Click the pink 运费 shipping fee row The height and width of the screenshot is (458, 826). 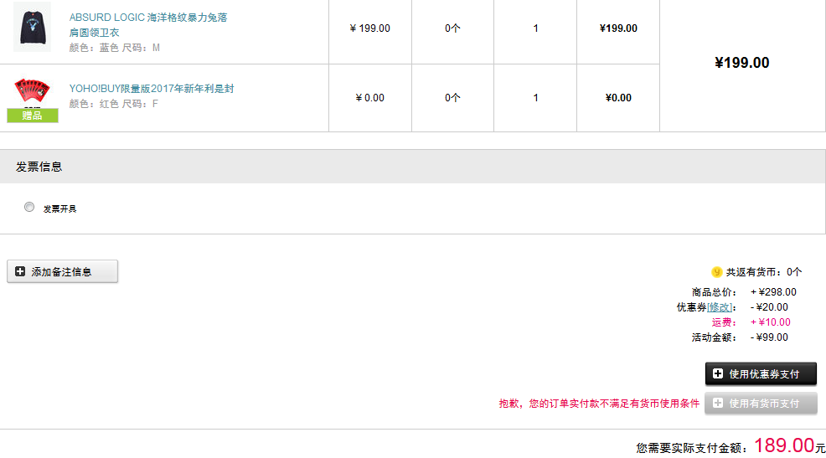pos(751,322)
